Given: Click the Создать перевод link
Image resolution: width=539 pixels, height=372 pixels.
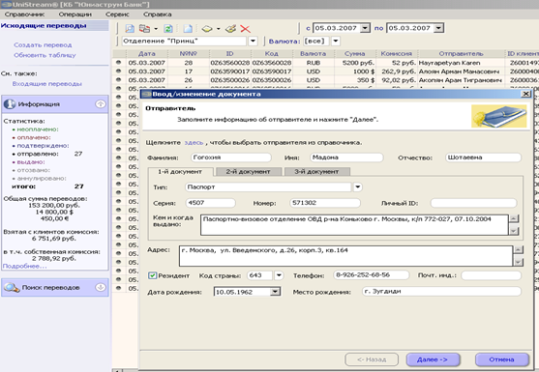Looking at the screenshot, I should click(x=43, y=45).
